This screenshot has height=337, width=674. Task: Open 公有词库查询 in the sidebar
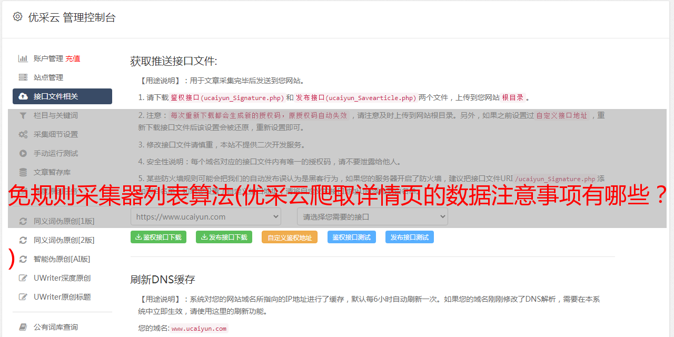(x=56, y=327)
